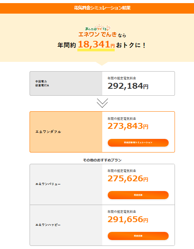Select the 291,656円 estimated amount

(x=128, y=219)
